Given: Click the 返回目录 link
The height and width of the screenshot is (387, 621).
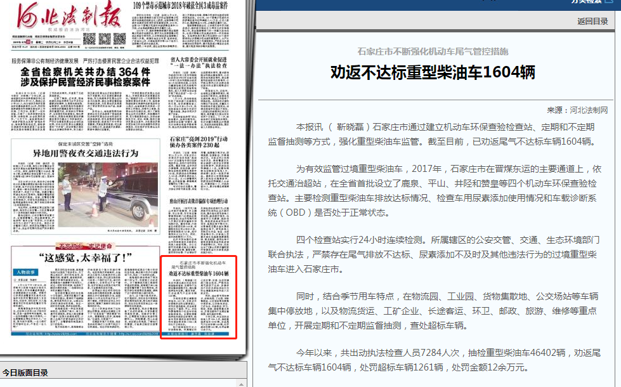Looking at the screenshot, I should (592, 21).
